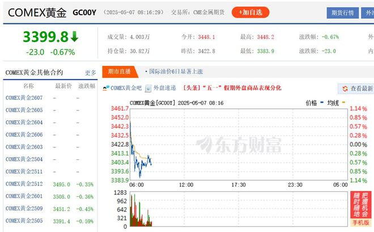Open the 期市直播 tab

click(119, 71)
